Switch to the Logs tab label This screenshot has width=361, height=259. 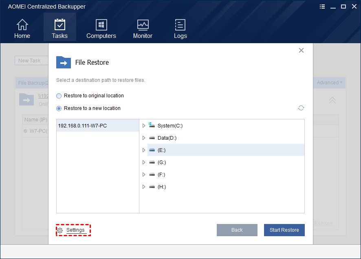tap(180, 36)
